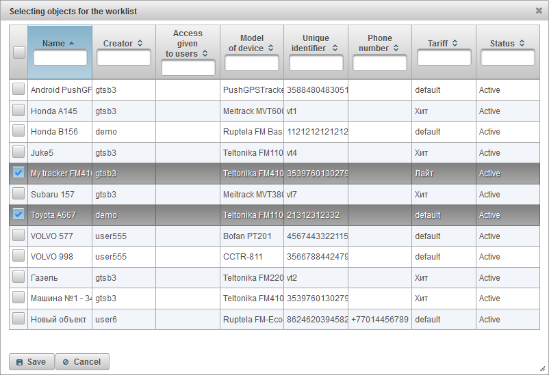Toggle the select-all checkbox in header
The image size is (549, 375).
coord(18,53)
